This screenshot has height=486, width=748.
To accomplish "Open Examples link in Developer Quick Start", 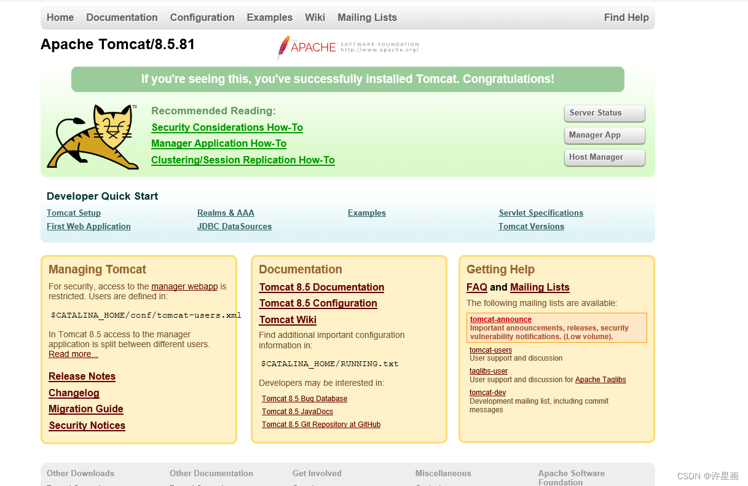I will click(367, 213).
